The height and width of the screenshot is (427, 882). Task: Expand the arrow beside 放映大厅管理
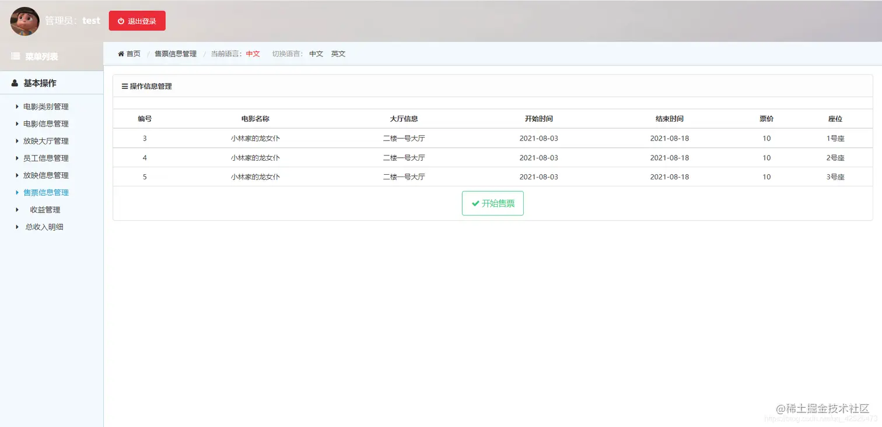[17, 141]
